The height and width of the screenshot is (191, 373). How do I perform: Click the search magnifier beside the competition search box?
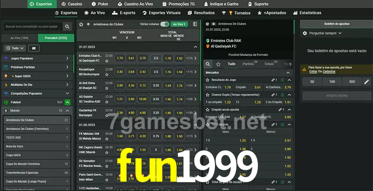tap(68, 27)
